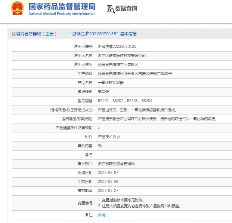Select product name 一氧化碳检测器
This screenshot has width=232, height=223.
(x=111, y=83)
